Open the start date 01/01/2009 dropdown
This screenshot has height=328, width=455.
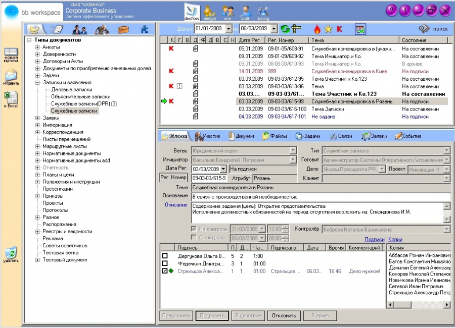pyautogui.click(x=229, y=28)
